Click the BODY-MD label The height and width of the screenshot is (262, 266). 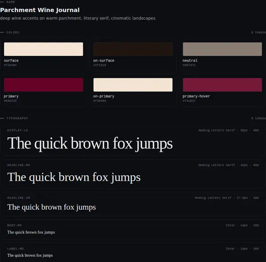coord(15,225)
